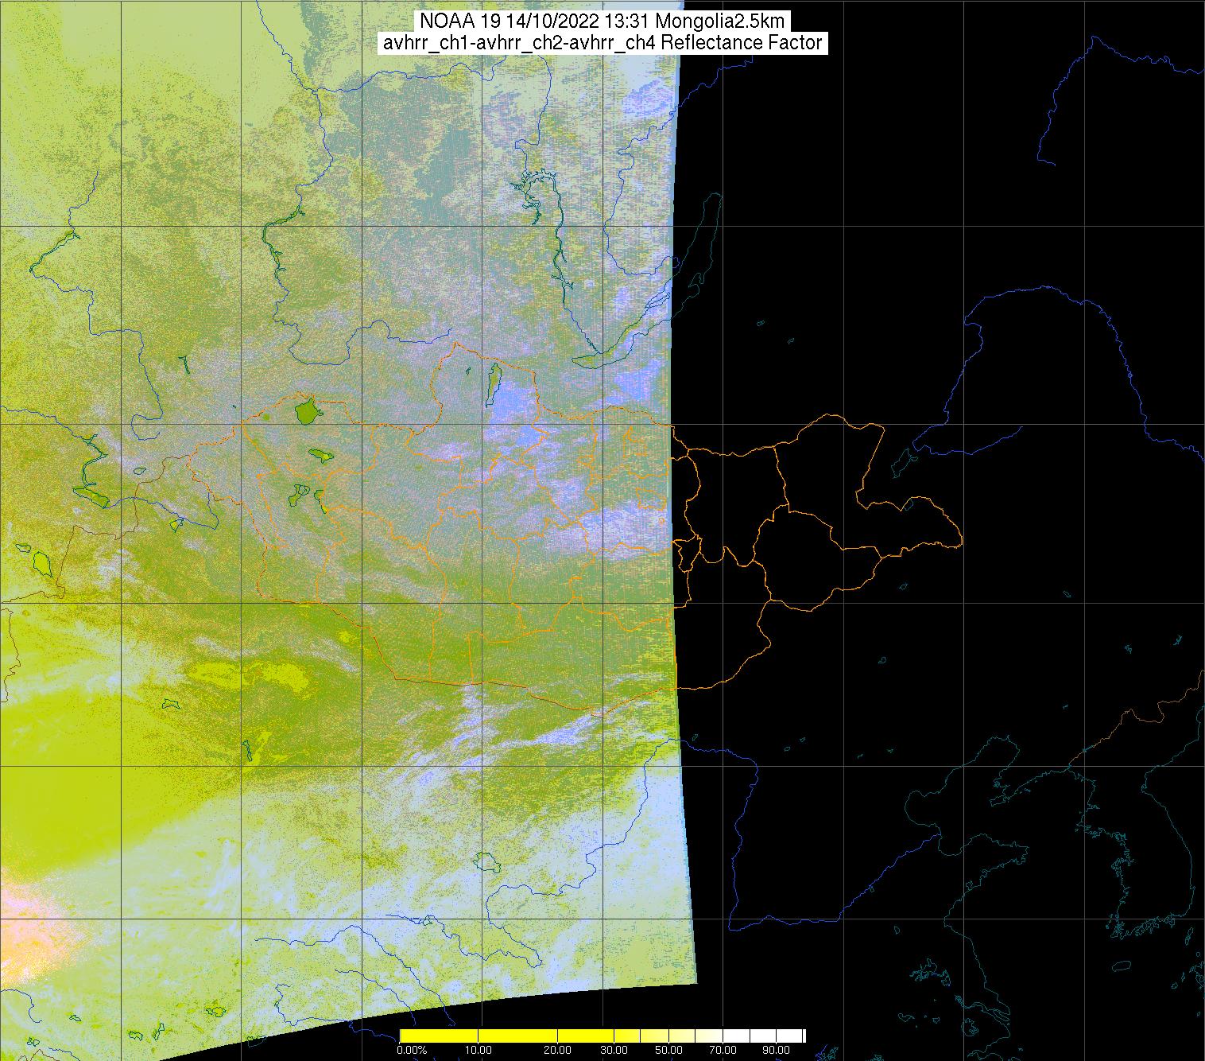Click the title text 'NOAA 19 14/10/2022 13:31 Mongolia2.5km'
Screen dimensions: 1205x1061
coord(602,21)
